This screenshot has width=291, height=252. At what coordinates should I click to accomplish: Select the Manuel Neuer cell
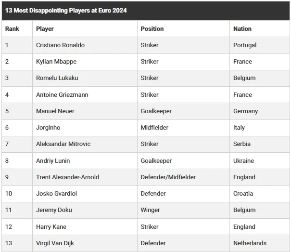pos(55,111)
